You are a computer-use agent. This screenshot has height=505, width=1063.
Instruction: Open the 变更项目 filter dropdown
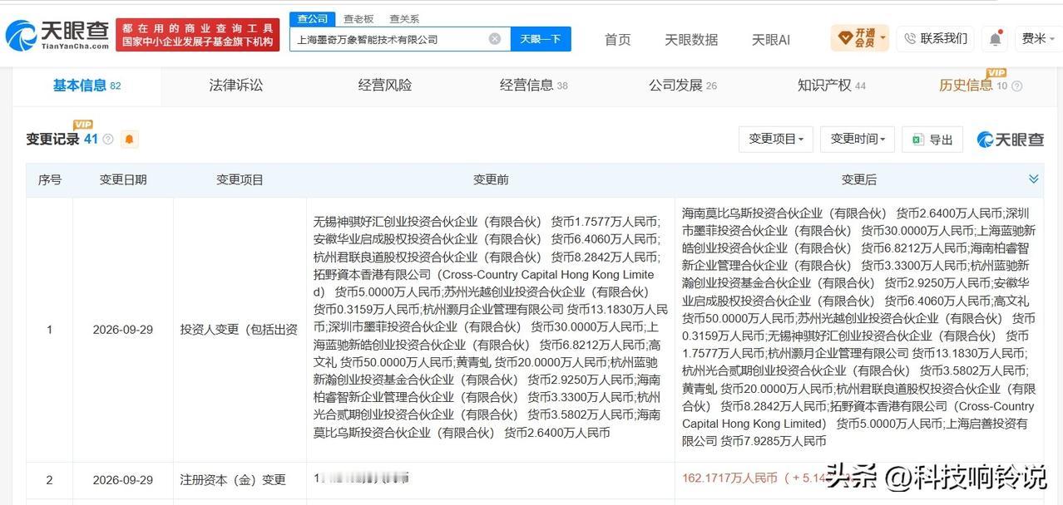[775, 140]
